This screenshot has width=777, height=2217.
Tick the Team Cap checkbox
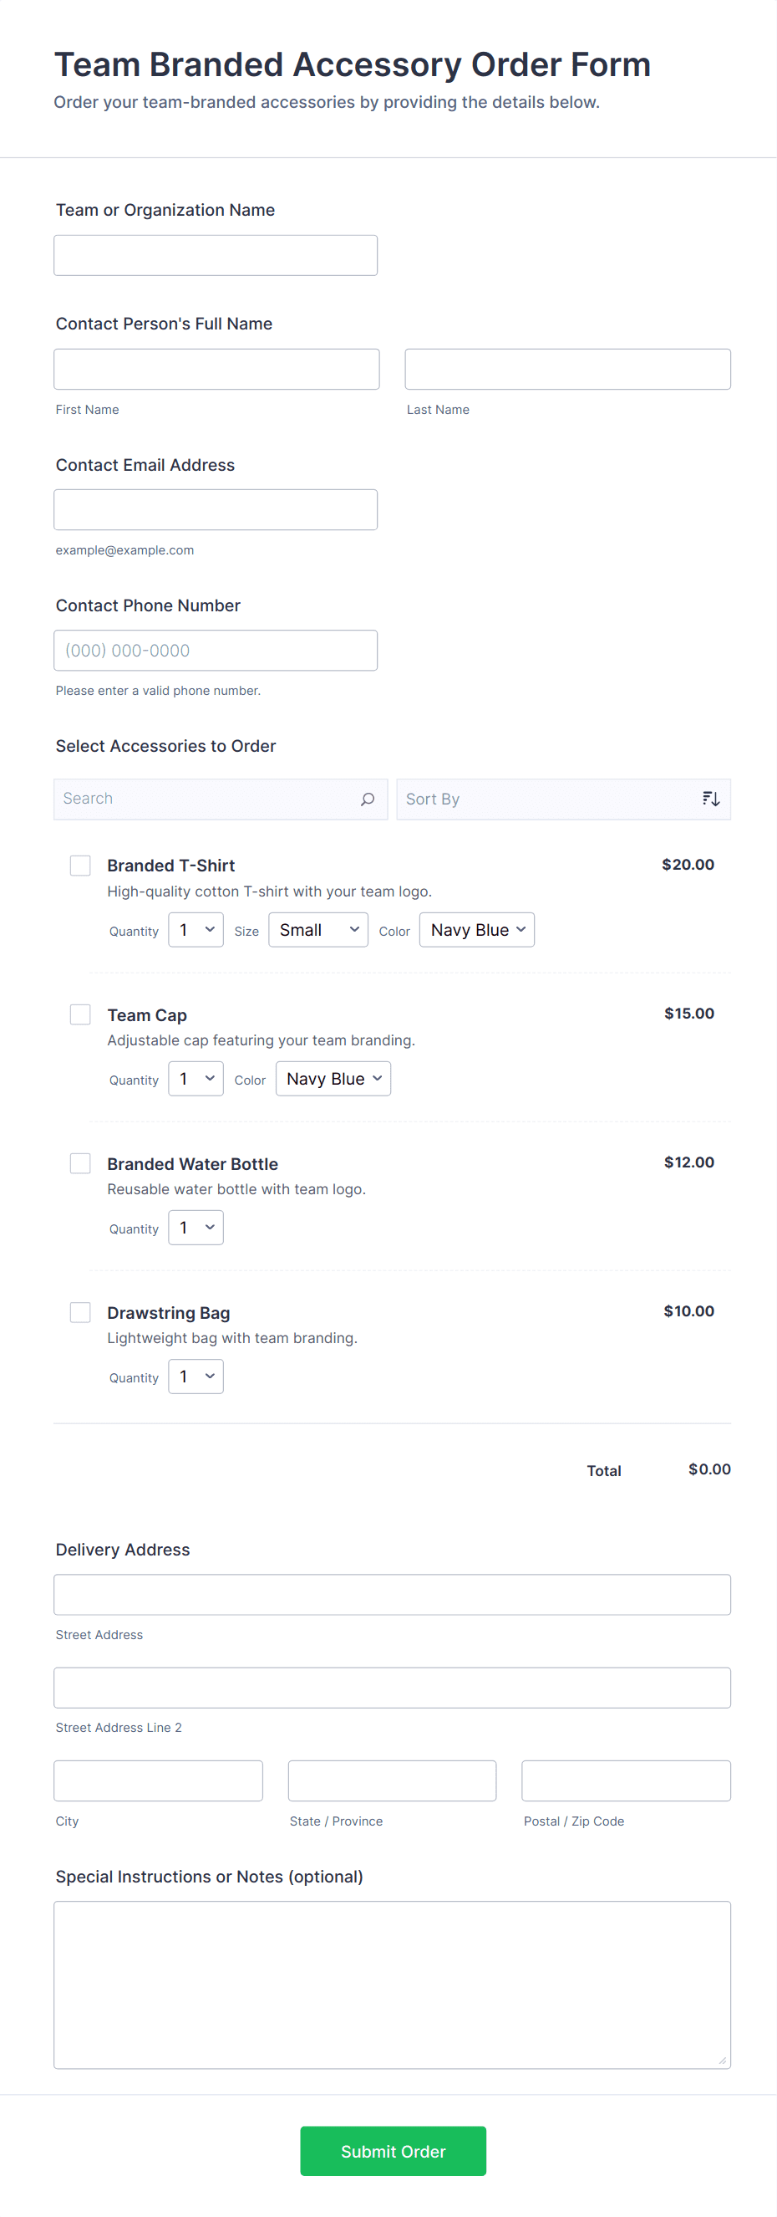click(81, 1014)
